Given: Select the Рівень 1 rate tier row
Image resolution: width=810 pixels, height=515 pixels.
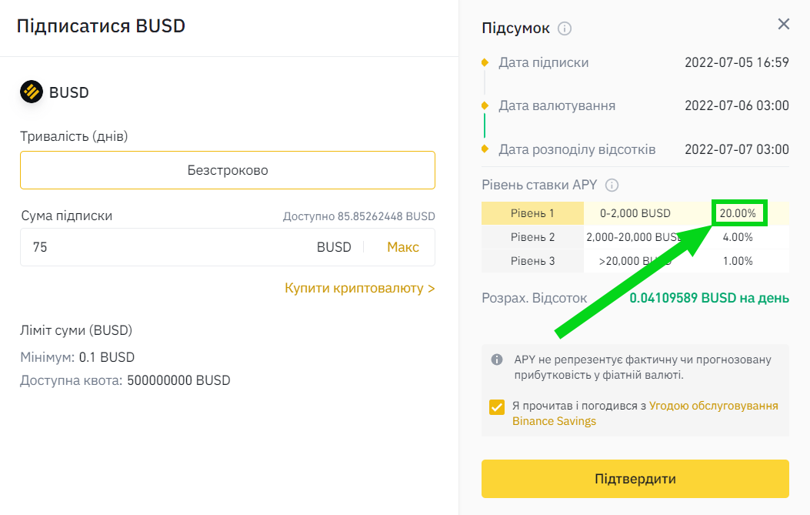Looking at the screenshot, I should coord(532,213).
